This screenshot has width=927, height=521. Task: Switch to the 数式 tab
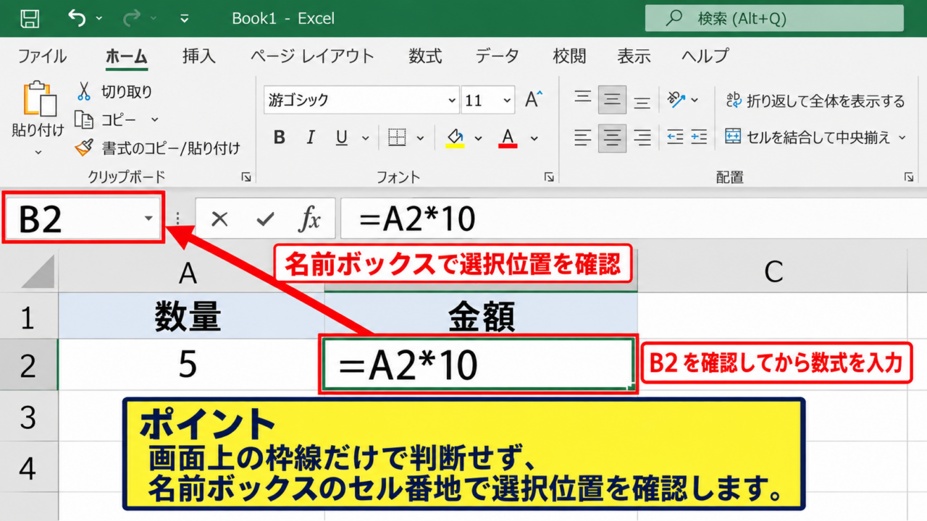(425, 56)
